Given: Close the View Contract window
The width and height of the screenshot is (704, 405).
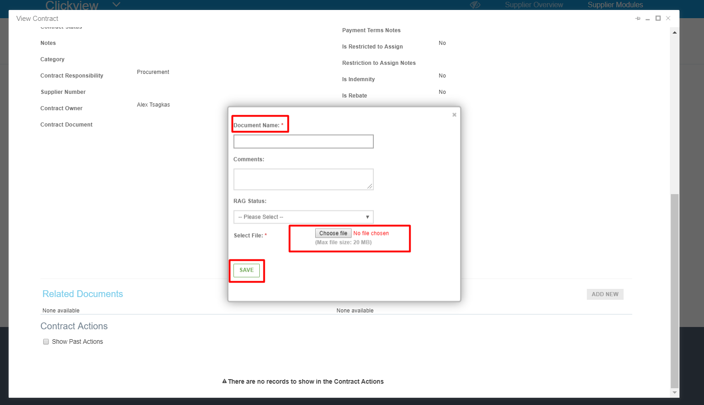Looking at the screenshot, I should [668, 19].
